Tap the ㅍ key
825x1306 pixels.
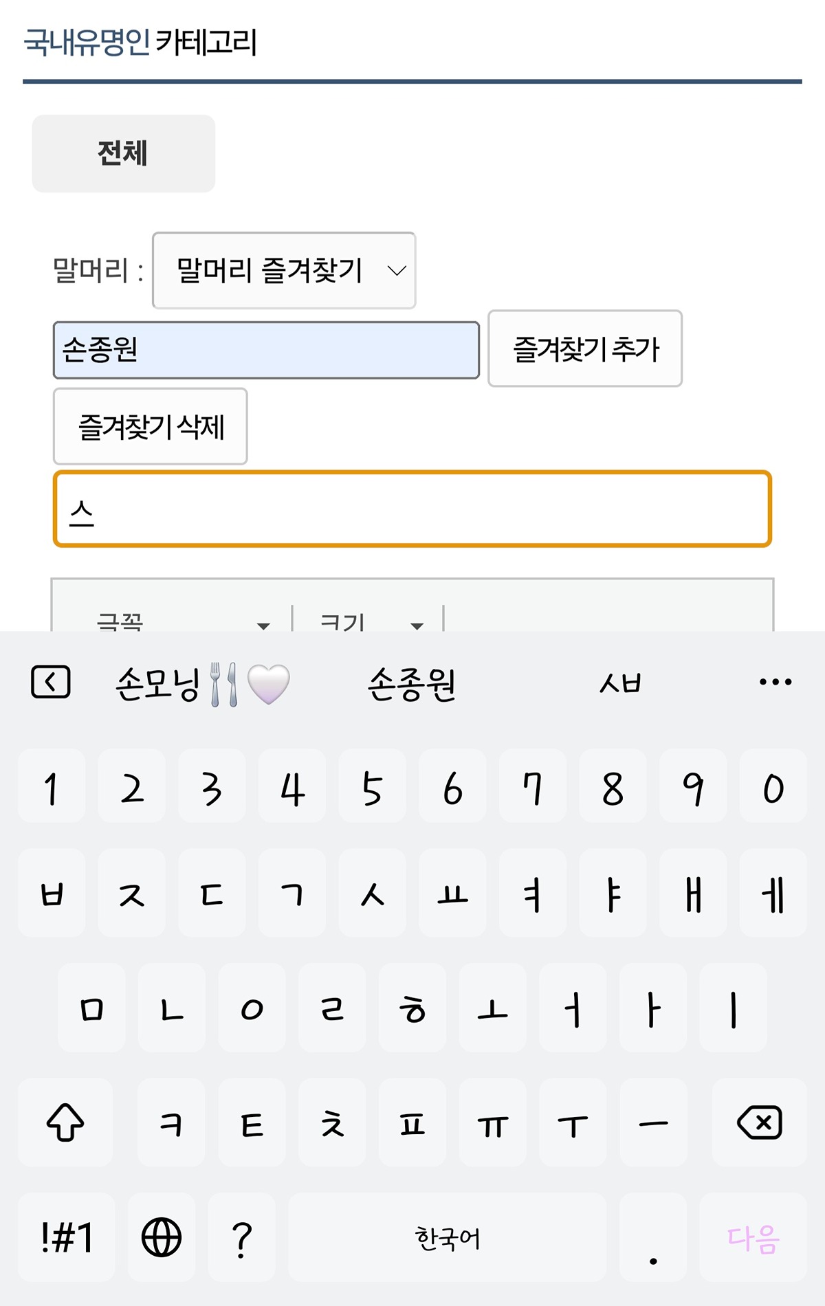coord(412,1122)
